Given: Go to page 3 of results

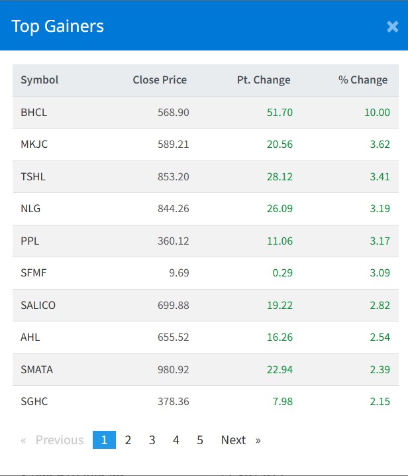Looking at the screenshot, I should point(152,440).
